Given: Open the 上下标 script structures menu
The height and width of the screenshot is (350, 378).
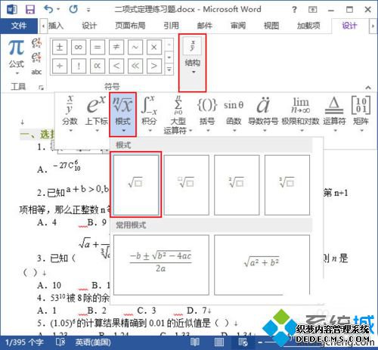Looking at the screenshot, I should (97, 114).
